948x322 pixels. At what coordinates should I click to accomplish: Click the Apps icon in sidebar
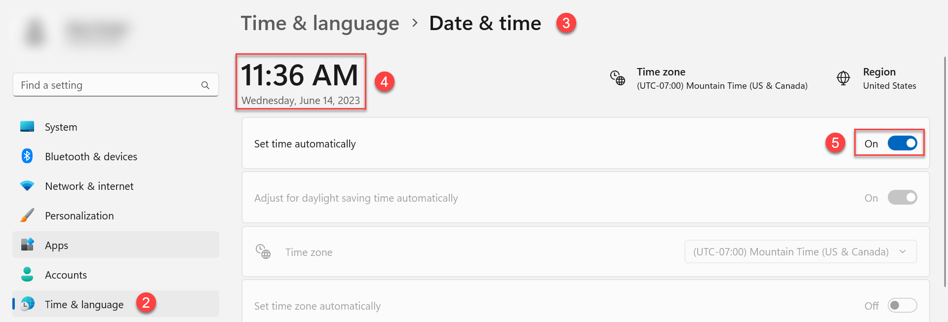27,245
